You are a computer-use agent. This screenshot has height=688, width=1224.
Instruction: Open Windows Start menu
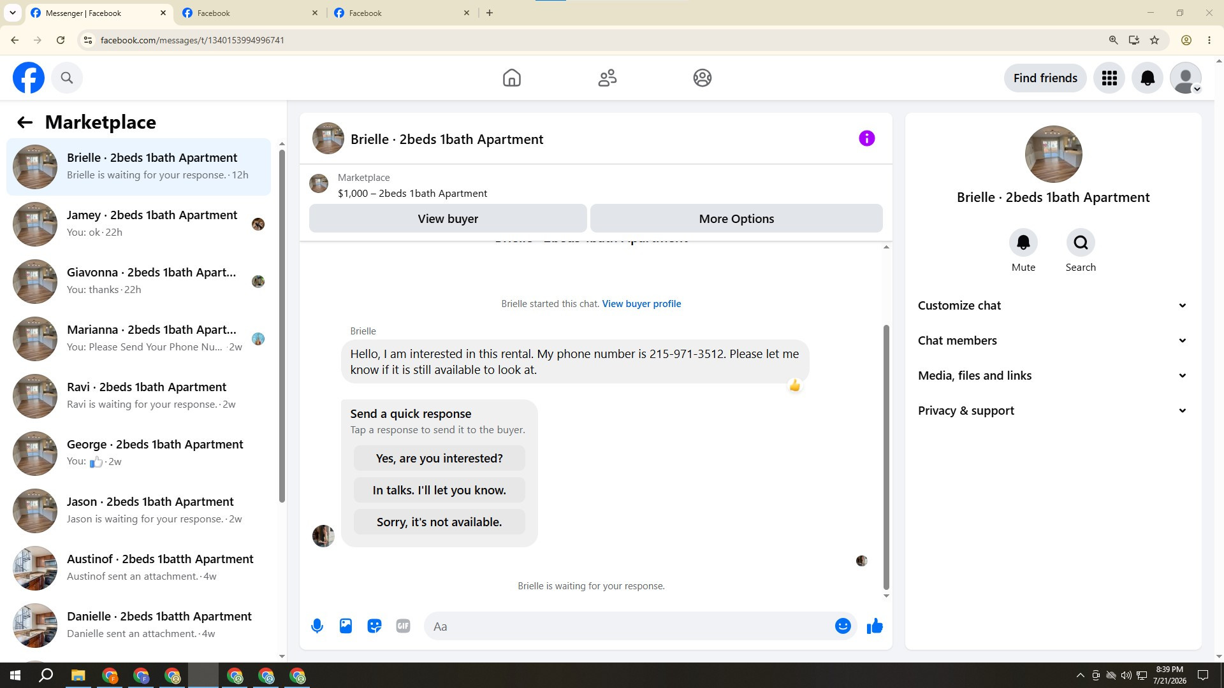[x=15, y=675]
